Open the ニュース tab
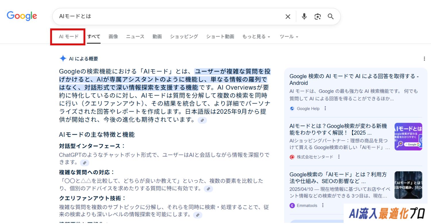The image size is (431, 224). coord(135,37)
